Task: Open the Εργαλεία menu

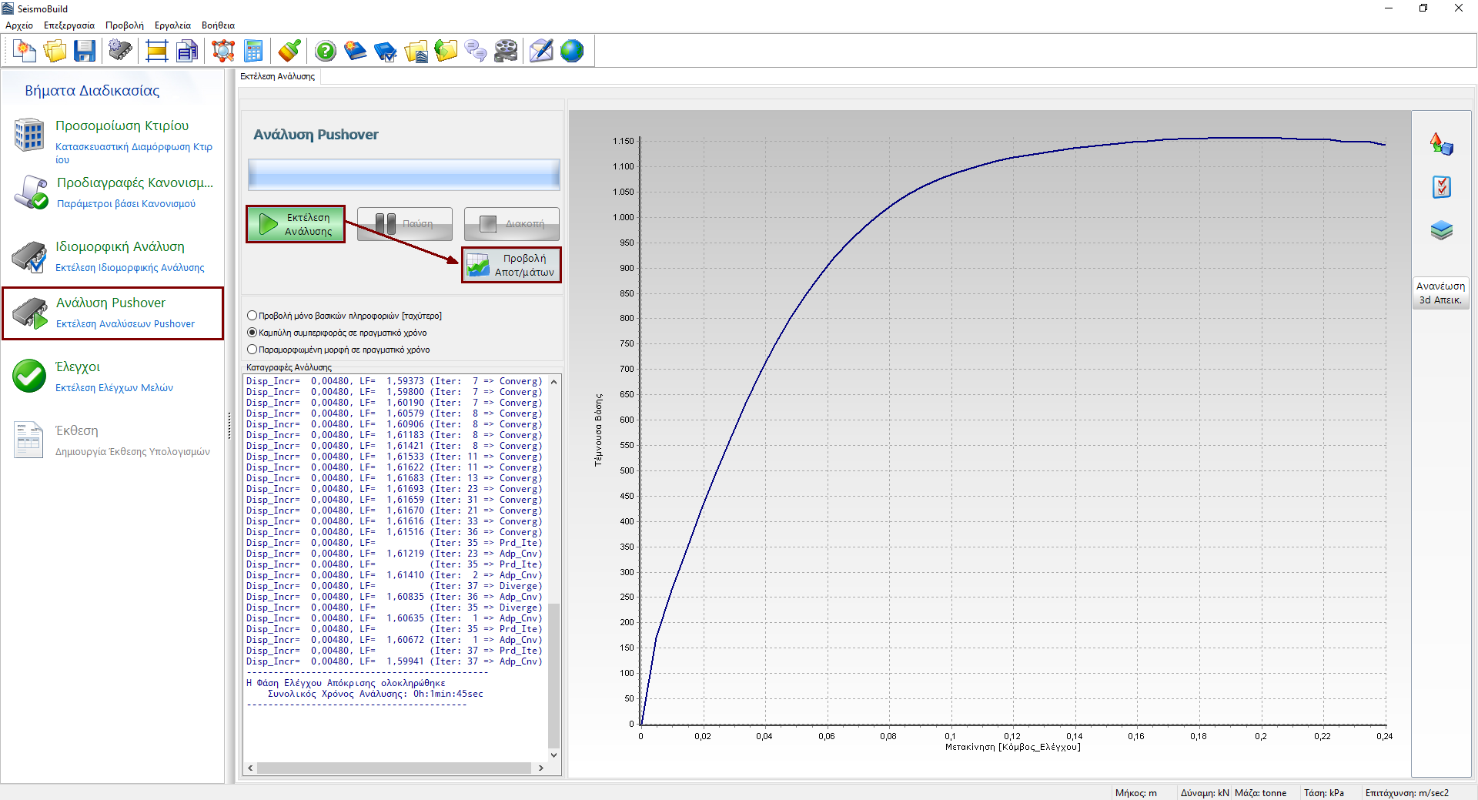Action: [172, 25]
